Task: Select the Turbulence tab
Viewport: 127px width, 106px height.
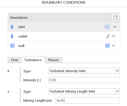Action: tap(33, 60)
